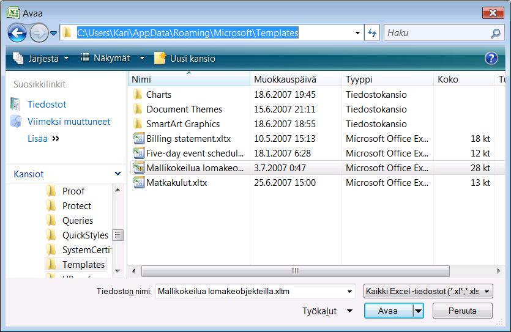This screenshot has width=511, height=332.
Task: Click the Matkakulut.xltx file icon
Action: pos(138,182)
